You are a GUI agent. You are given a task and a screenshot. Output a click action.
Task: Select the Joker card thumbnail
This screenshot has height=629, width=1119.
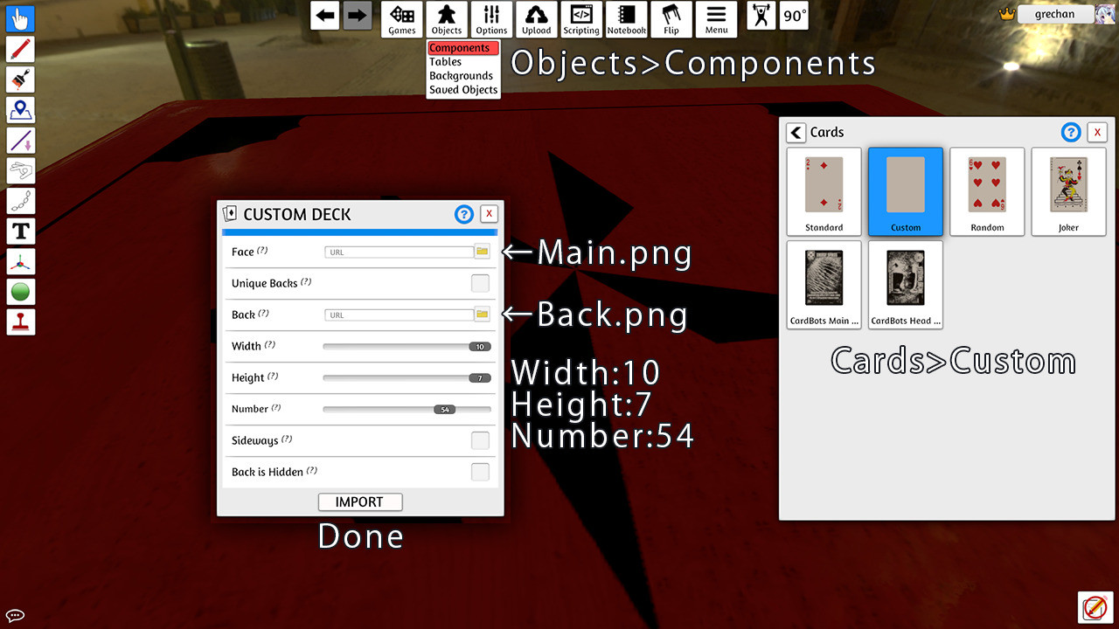coord(1068,191)
